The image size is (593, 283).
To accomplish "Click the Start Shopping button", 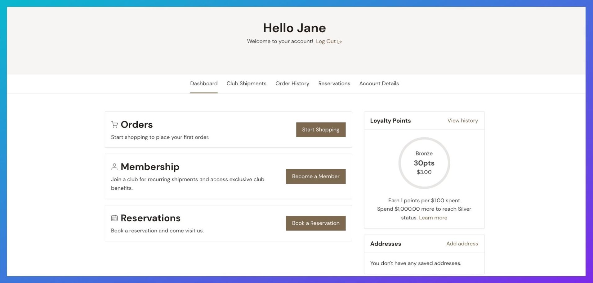I will (321, 130).
